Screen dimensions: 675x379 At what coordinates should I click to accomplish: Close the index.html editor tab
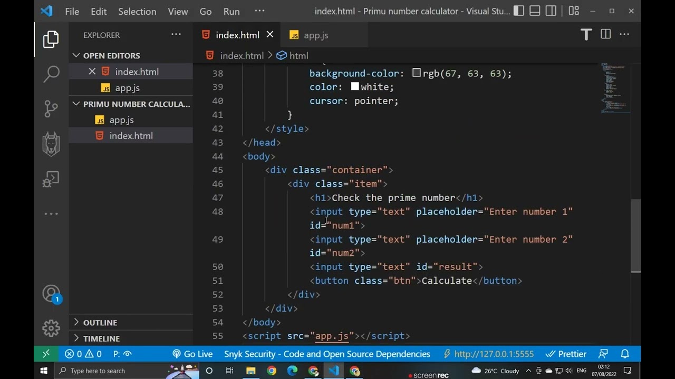pos(270,35)
